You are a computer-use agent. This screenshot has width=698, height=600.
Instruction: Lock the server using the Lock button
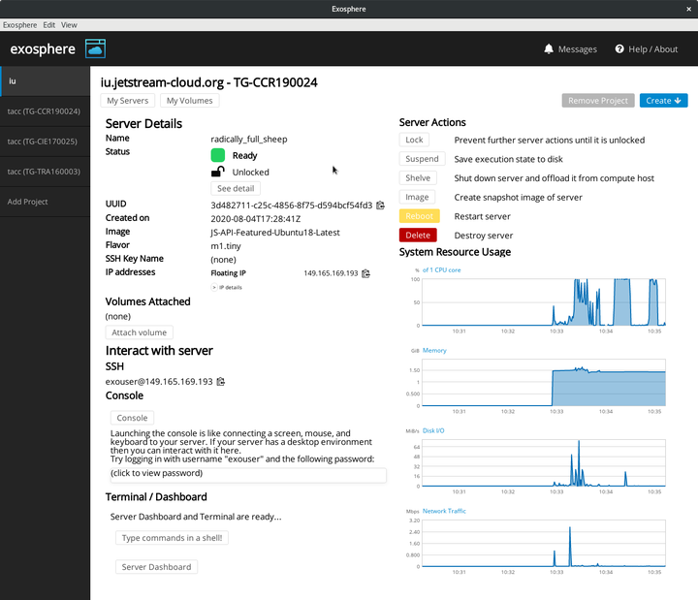click(414, 141)
